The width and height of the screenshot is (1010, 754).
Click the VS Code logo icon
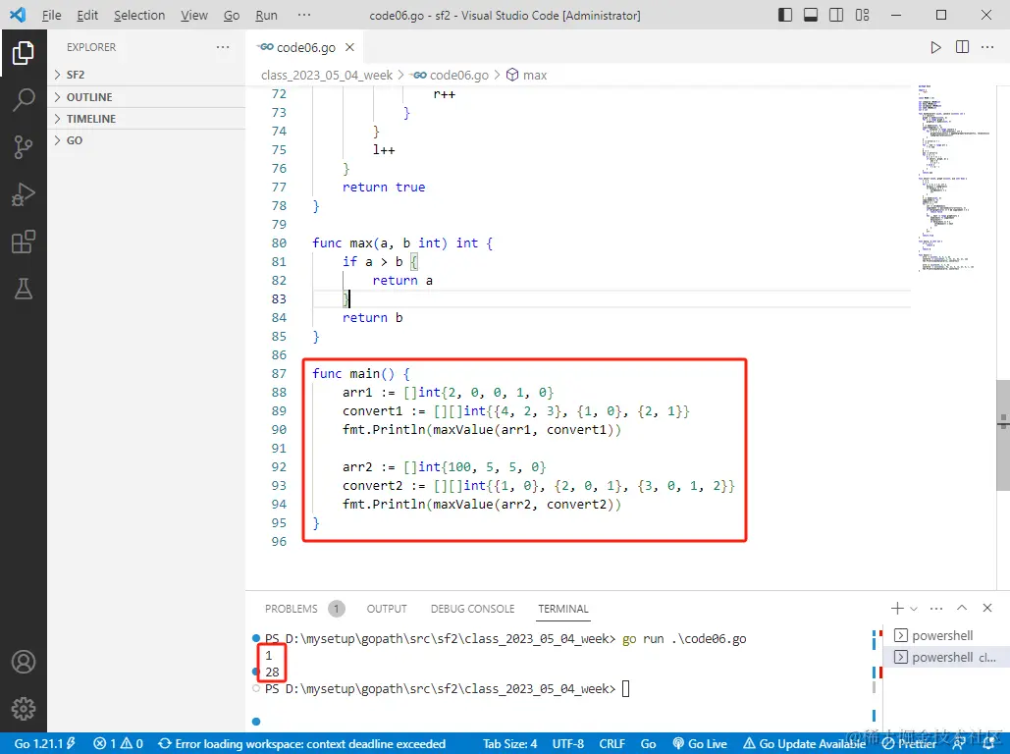pyautogui.click(x=18, y=15)
